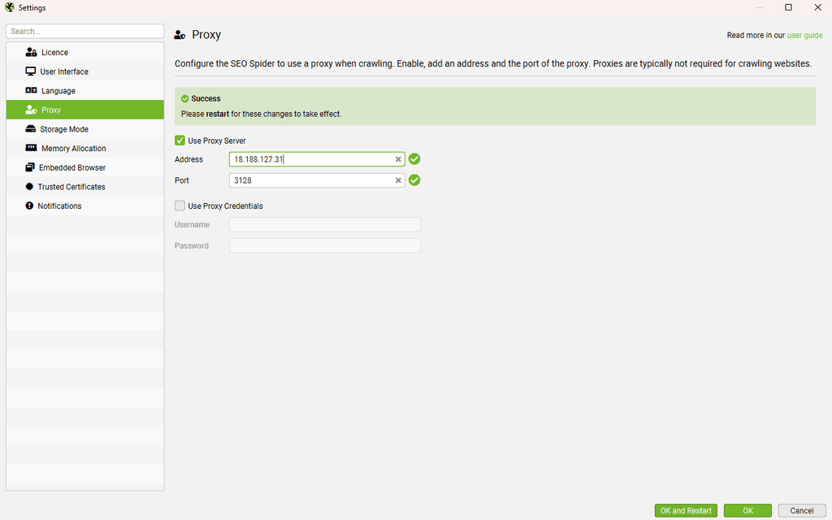Click the Memory Allocation chip icon

tap(32, 148)
